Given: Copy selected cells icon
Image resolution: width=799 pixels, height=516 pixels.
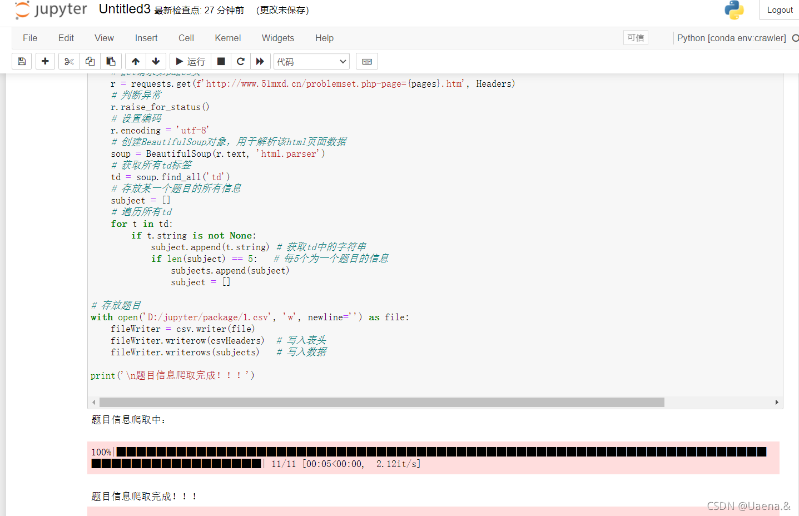Looking at the screenshot, I should [x=90, y=61].
